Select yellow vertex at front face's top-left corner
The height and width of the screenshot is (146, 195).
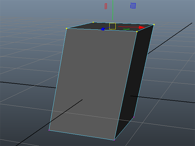point(66,29)
